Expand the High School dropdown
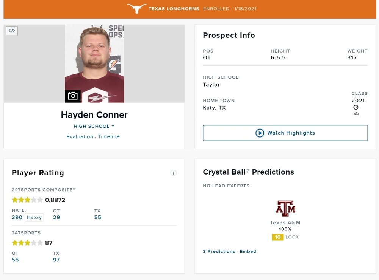The image size is (379, 280). (x=94, y=126)
